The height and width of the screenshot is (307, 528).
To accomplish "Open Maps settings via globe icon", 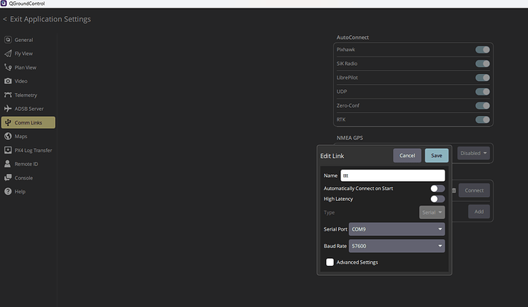I will [8, 136].
